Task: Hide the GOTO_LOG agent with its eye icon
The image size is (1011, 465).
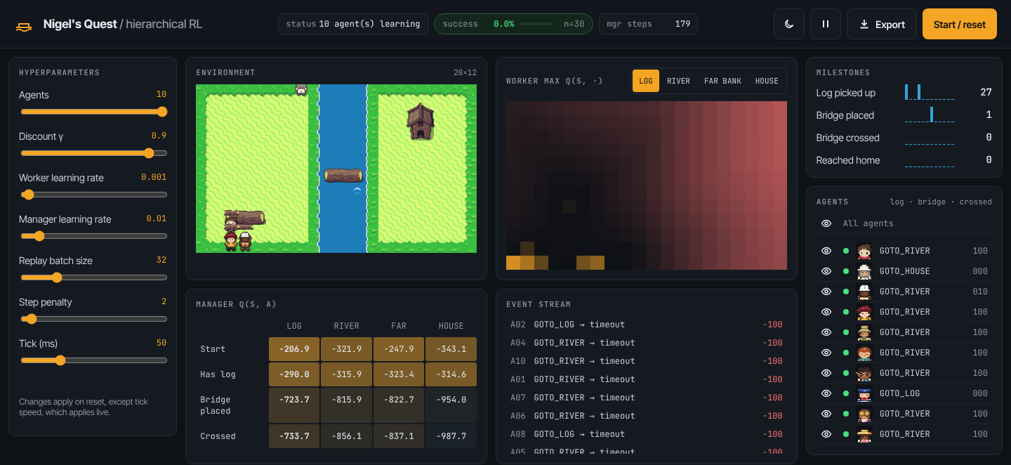Action: [826, 393]
